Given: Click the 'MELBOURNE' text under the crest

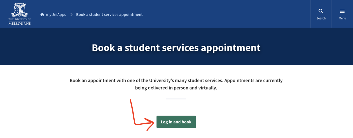Looking at the screenshot, I should (20, 23).
